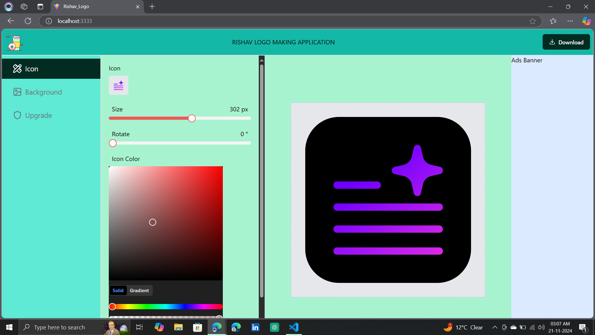
Task: Click the color saturation picker area
Action: pos(165,223)
